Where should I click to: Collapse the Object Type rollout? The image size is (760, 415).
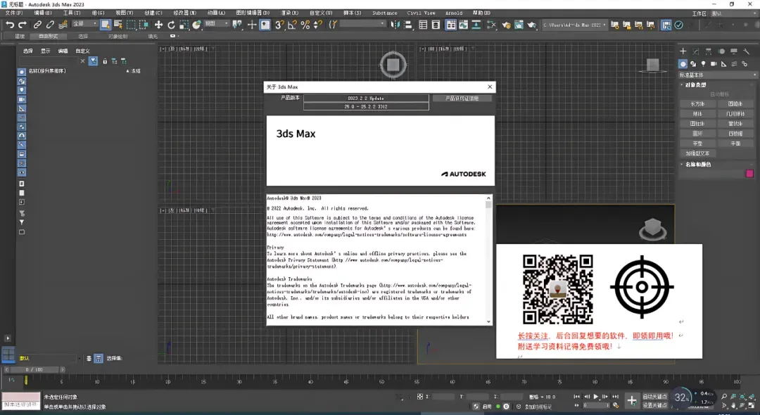tap(695, 84)
